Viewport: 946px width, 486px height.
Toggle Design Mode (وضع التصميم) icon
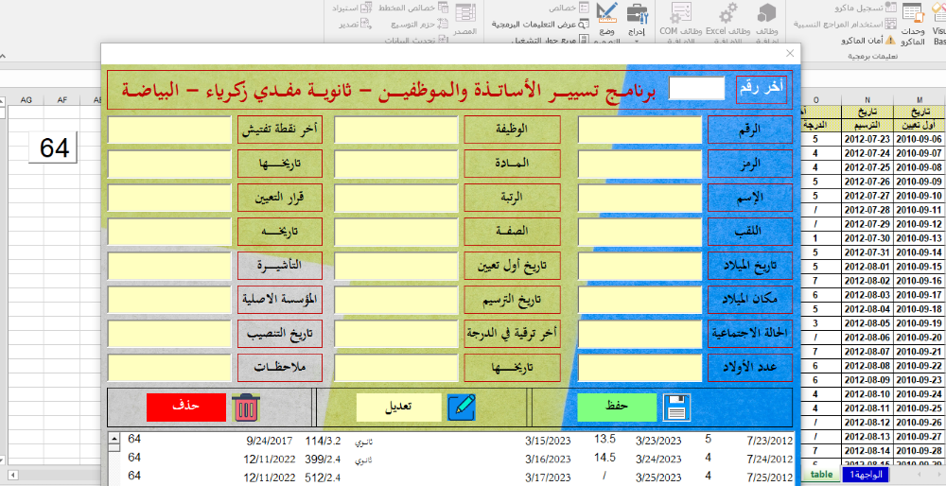click(x=606, y=14)
